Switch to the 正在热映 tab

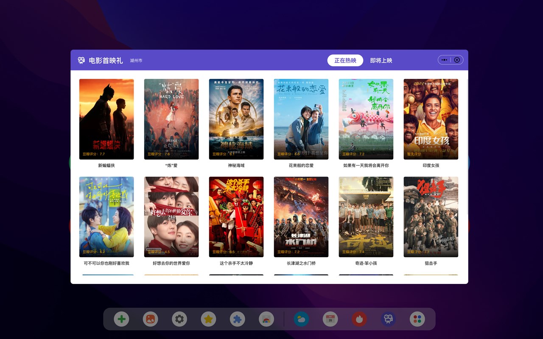(345, 60)
